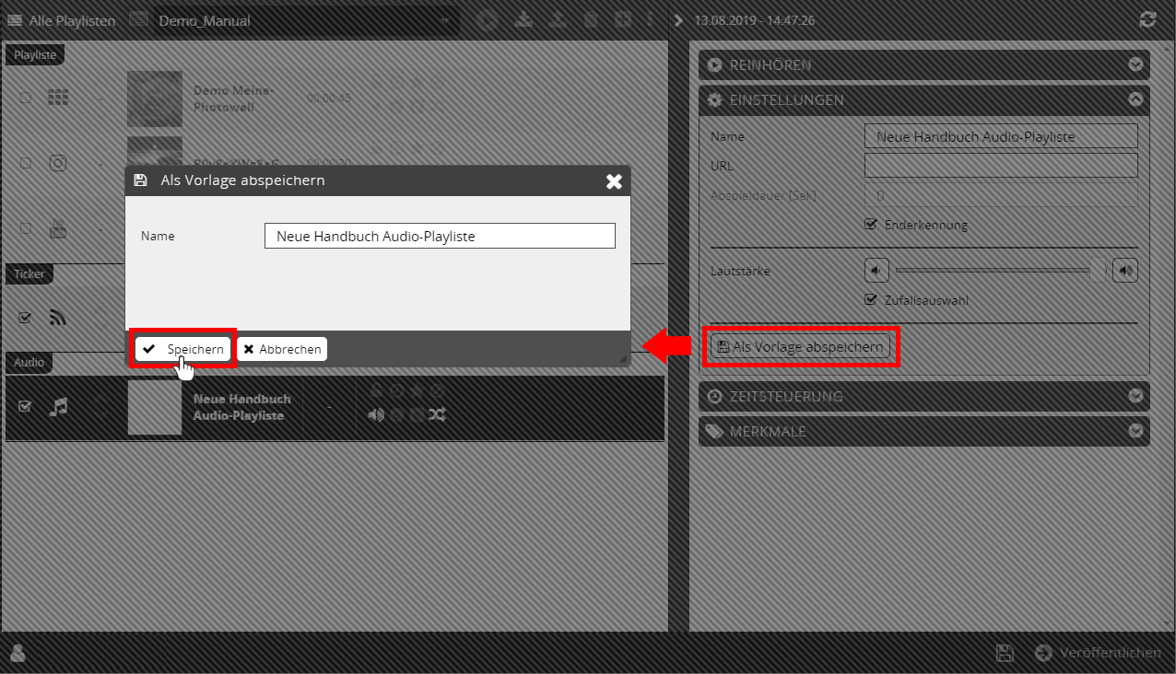The width and height of the screenshot is (1176, 674).
Task: Expand the ZEITSTEUERUNG section
Action: 1135,397
